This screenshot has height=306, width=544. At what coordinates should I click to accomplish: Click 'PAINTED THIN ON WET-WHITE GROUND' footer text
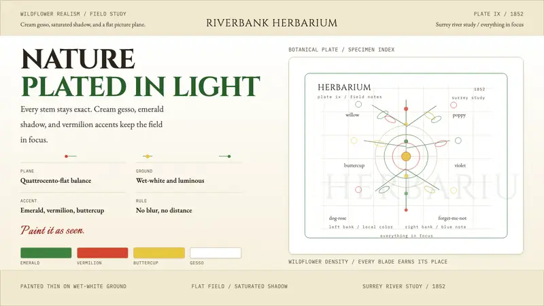pos(73,286)
